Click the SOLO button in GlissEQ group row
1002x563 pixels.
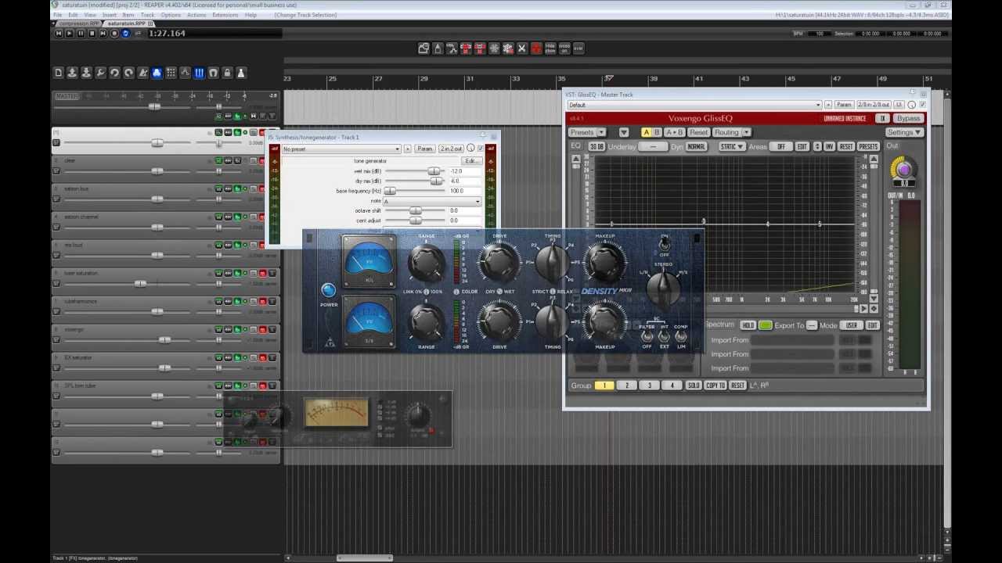coord(694,385)
